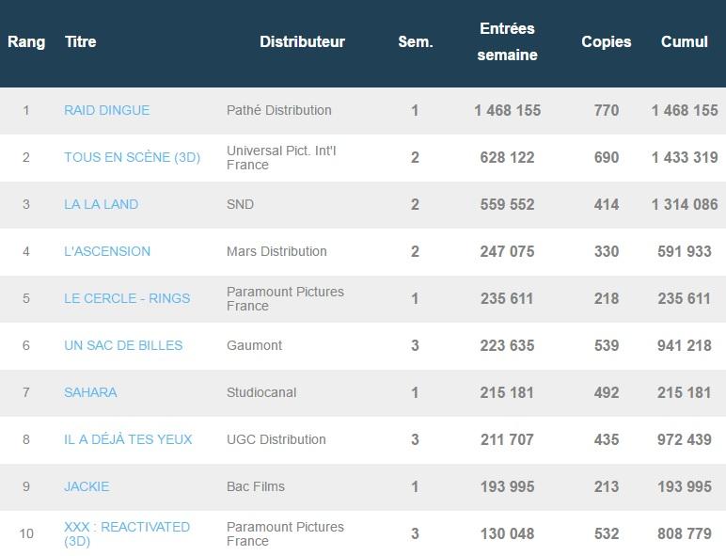
Task: Click the Titre column header
Action: coord(80,42)
